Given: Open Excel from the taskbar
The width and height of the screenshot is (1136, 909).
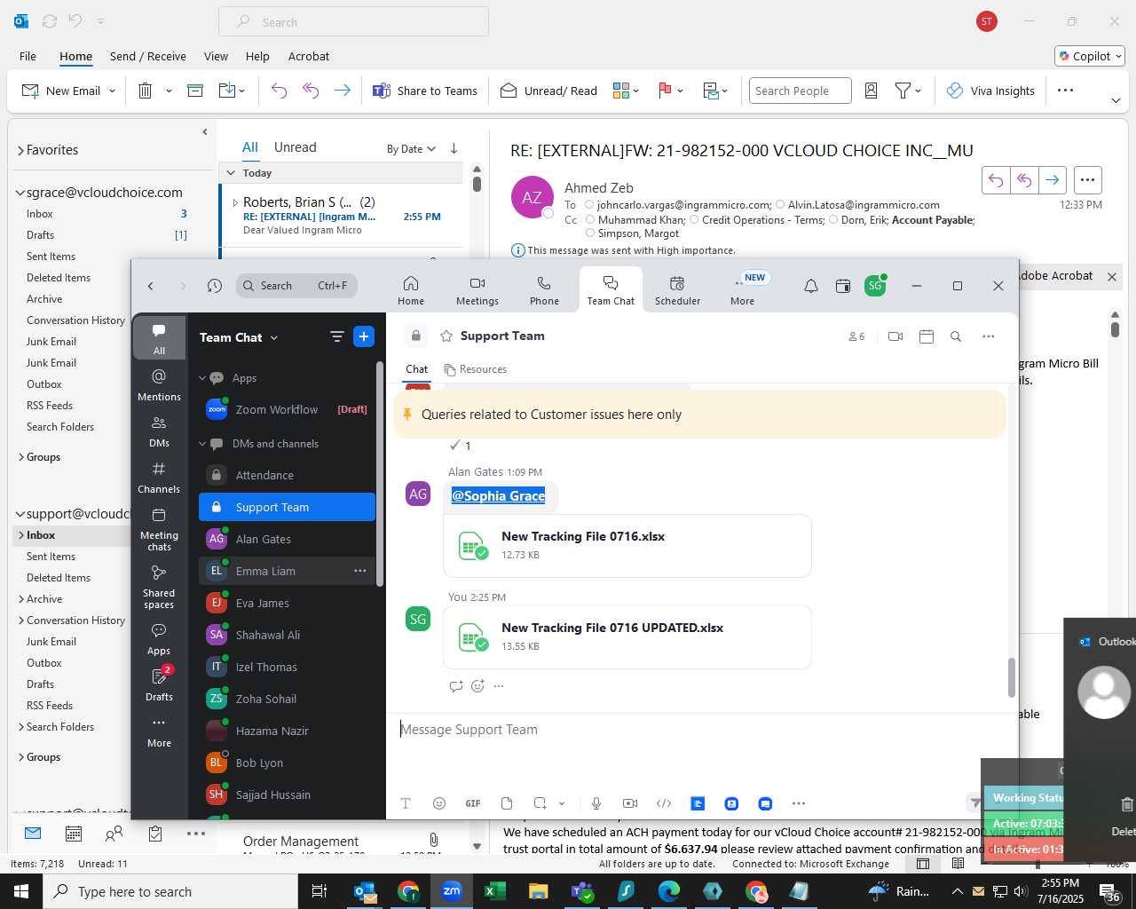Looking at the screenshot, I should 494,891.
